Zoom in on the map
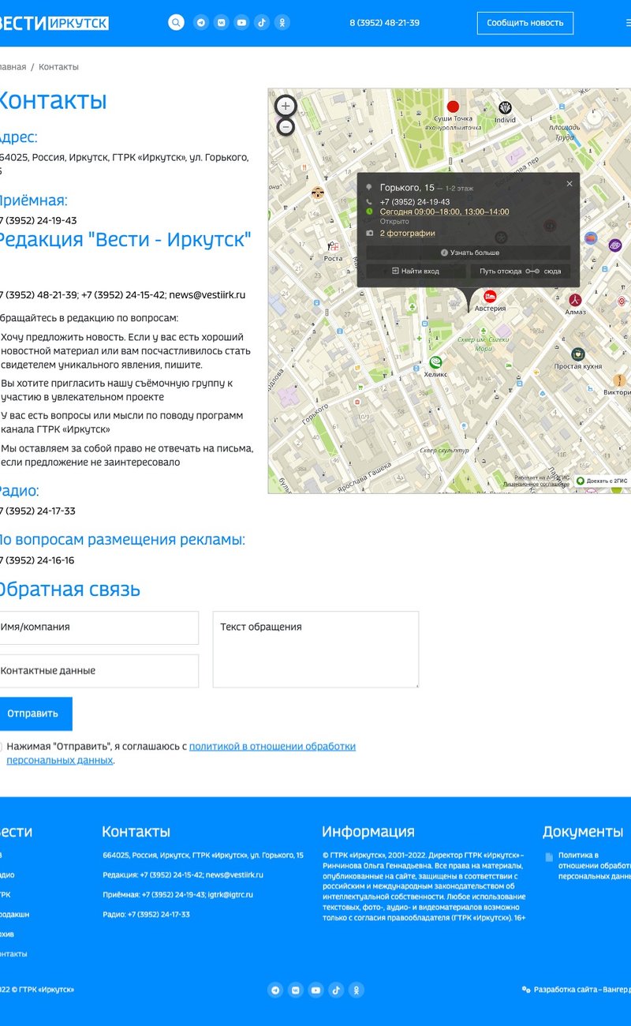This screenshot has height=1026, width=631. (286, 106)
